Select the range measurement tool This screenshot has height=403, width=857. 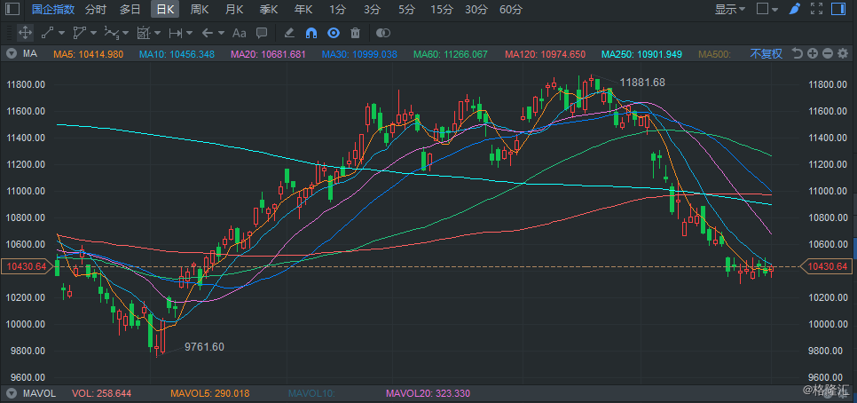point(176,33)
